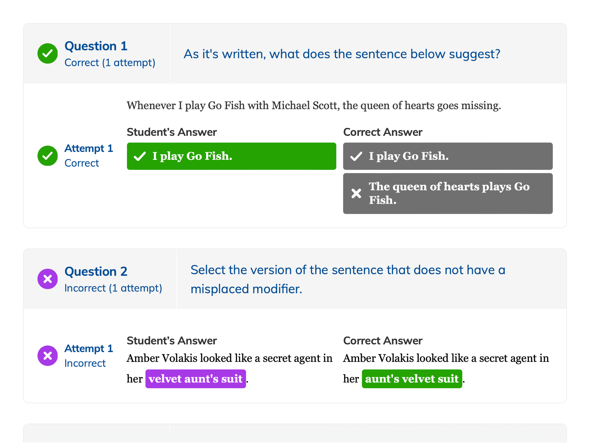Click purple "velvet aunt's suit" highlighted phrase

point(195,379)
